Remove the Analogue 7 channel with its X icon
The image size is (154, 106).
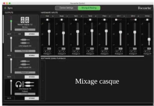(x=138, y=16)
